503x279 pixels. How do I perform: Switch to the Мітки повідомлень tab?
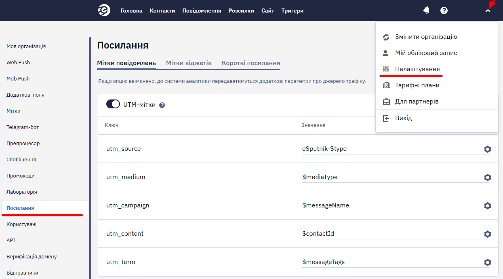126,63
